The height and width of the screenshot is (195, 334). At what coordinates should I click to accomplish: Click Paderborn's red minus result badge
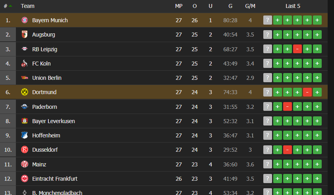[x=288, y=106]
